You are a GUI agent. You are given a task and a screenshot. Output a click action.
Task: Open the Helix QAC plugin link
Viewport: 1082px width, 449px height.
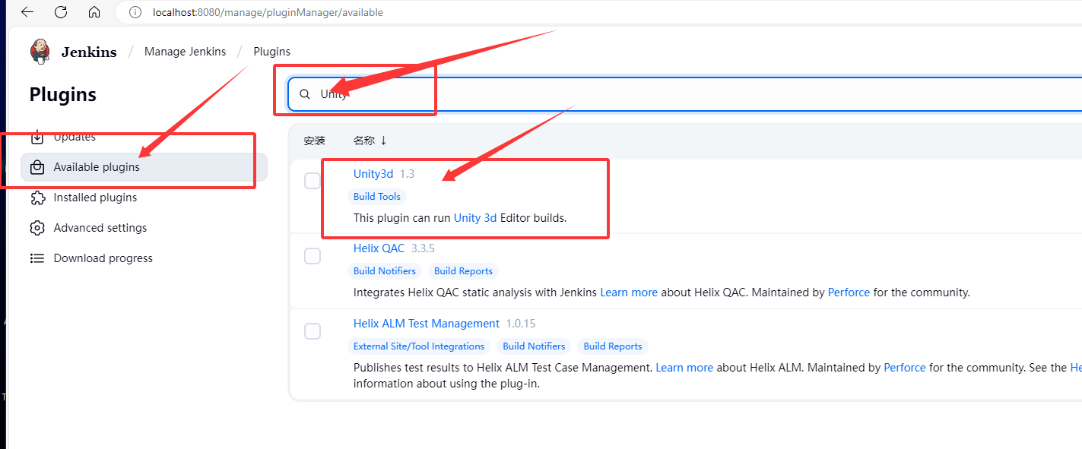point(379,248)
